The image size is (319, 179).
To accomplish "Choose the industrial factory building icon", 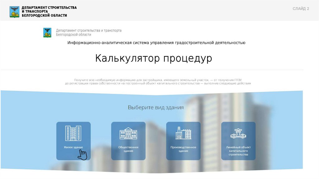I will (x=183, y=133).
